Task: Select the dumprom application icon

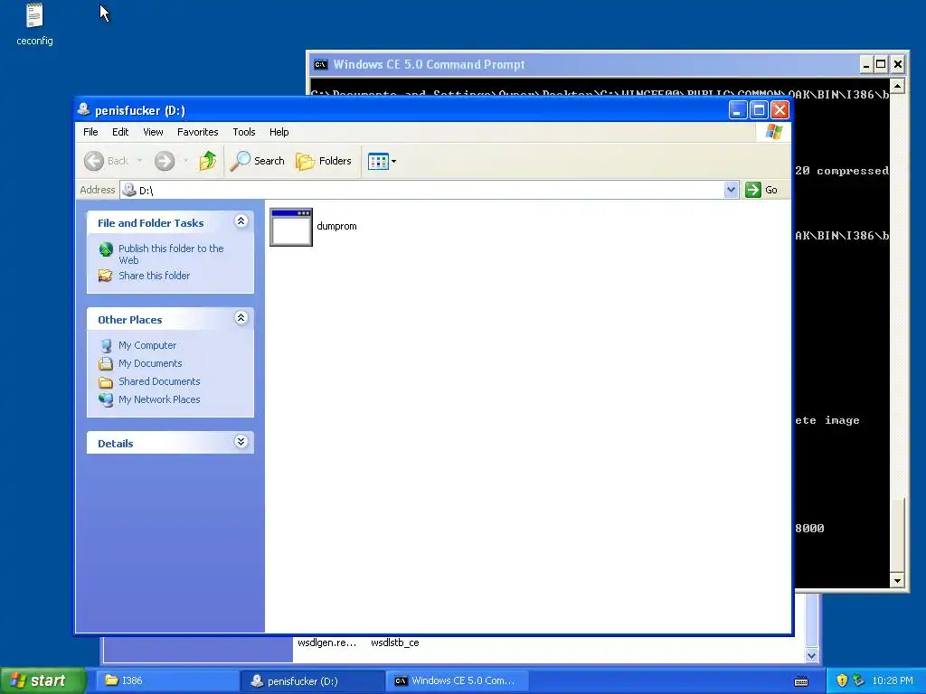Action: click(291, 227)
